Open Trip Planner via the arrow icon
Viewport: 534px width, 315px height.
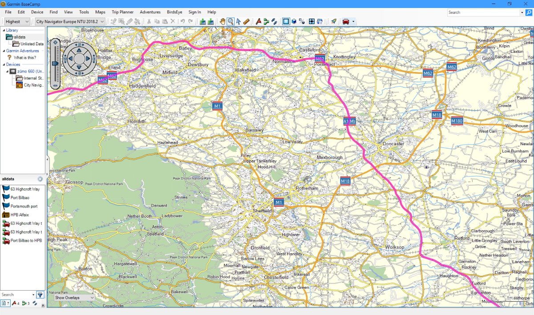pyautogui.click(x=333, y=21)
